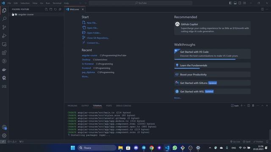Screen dimensions: 271x152
Task: Click the remote window status bar indicator
Action: (x=3, y=142)
